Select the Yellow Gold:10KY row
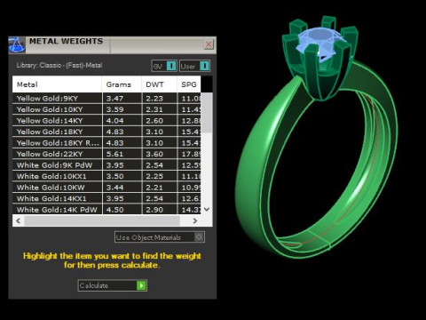Image resolution: width=426 pixels, height=320 pixels. [106, 109]
